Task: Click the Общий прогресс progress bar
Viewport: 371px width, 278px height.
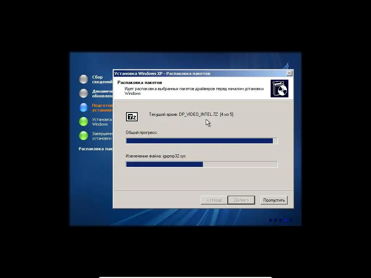Action: (201, 141)
